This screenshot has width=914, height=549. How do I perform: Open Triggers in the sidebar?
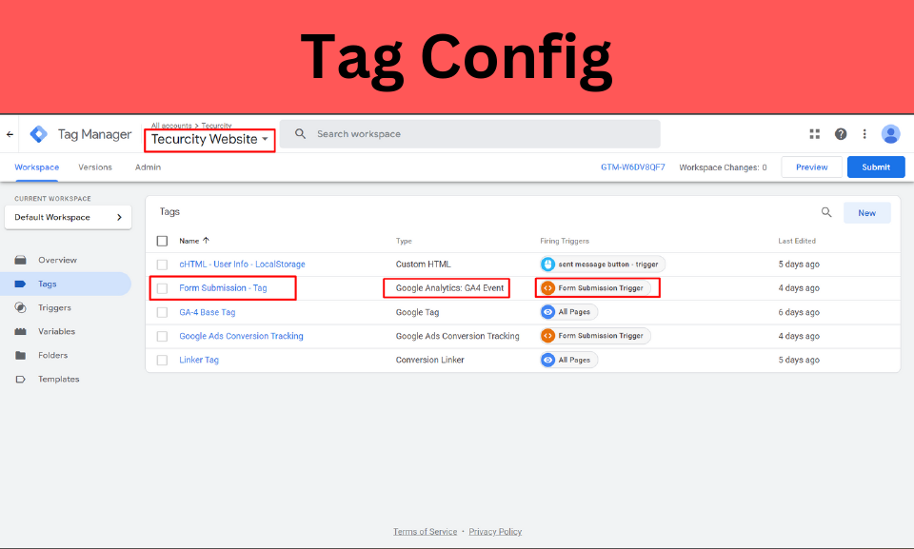[55, 307]
